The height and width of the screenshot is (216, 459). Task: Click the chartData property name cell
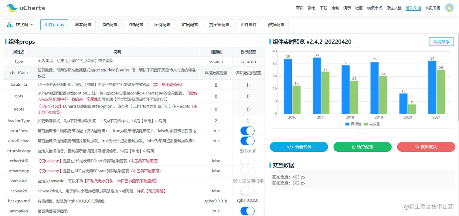[x=19, y=73]
